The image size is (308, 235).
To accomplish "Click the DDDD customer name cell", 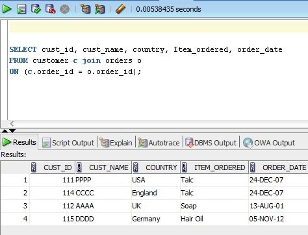I will point(103,219).
